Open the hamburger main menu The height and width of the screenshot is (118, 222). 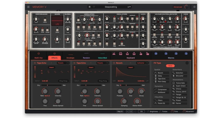pos(28,7)
